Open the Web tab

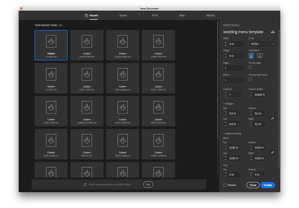[x=182, y=15]
